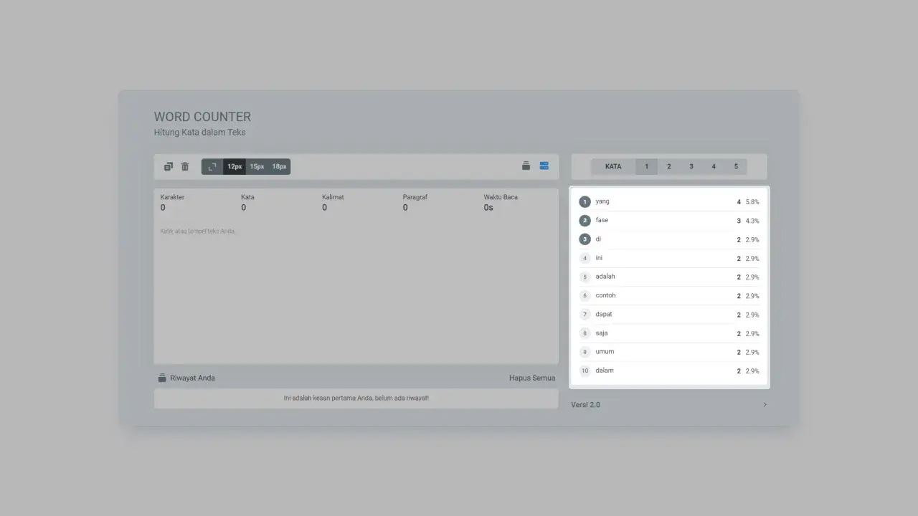Switch to results page 2
This screenshot has height=516, width=918.
coord(668,166)
